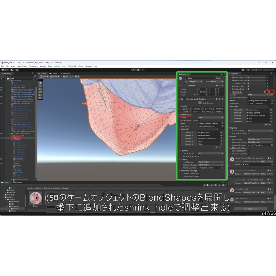Open the version control settings gear icon
The height and width of the screenshot is (276, 276).
[x=17, y=70]
